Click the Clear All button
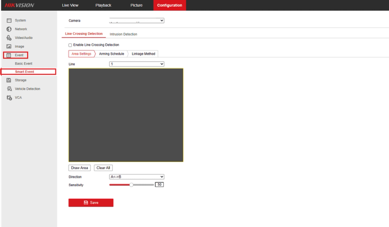Image resolution: width=389 pixels, height=227 pixels. 103,168
